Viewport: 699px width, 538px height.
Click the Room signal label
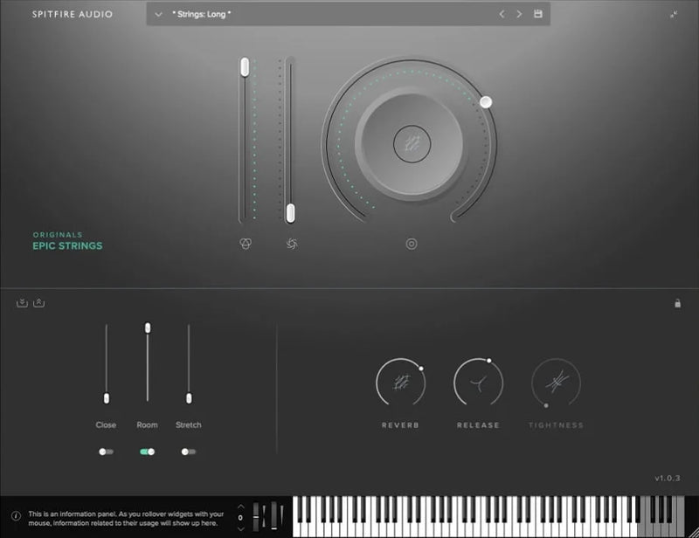click(147, 424)
